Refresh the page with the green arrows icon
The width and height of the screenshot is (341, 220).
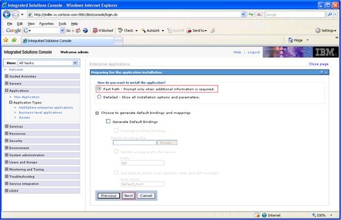tap(251, 15)
